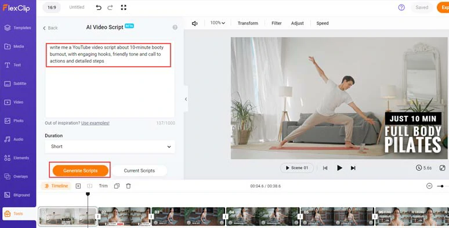Open the 100% volume dropdown
This screenshot has width=449, height=228.
click(218, 23)
